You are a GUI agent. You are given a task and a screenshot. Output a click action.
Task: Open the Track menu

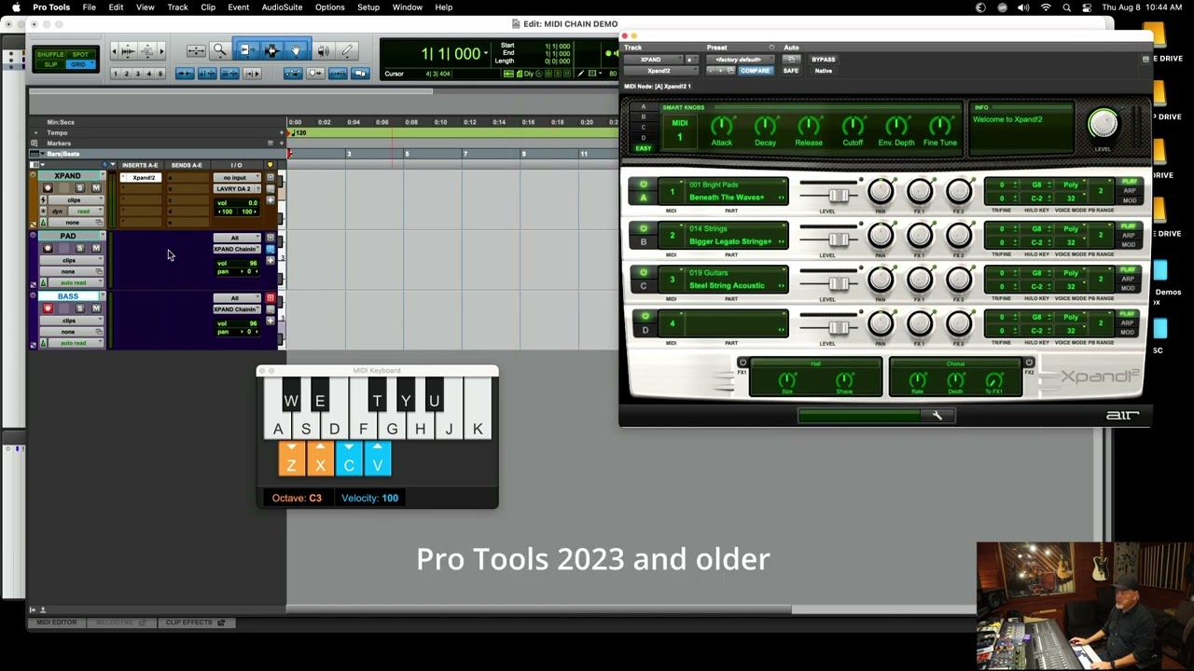[x=177, y=7]
